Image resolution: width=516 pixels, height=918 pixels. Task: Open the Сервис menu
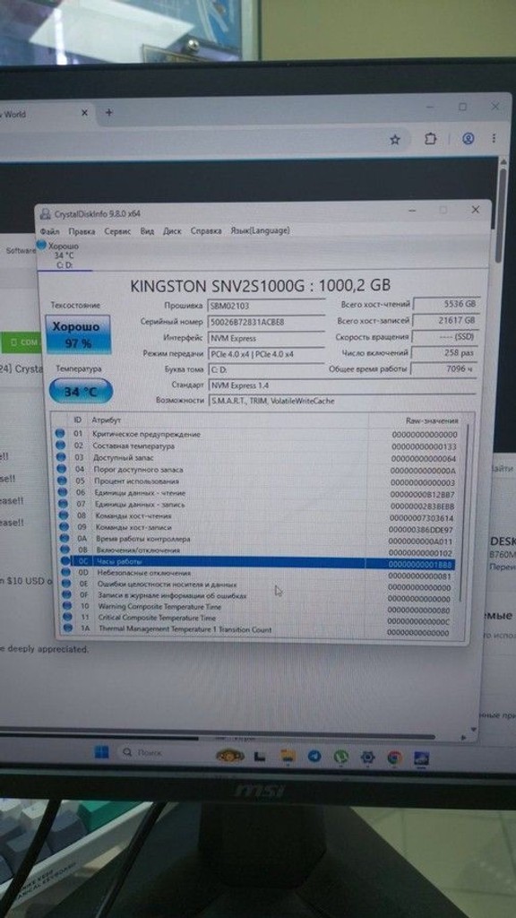[117, 231]
